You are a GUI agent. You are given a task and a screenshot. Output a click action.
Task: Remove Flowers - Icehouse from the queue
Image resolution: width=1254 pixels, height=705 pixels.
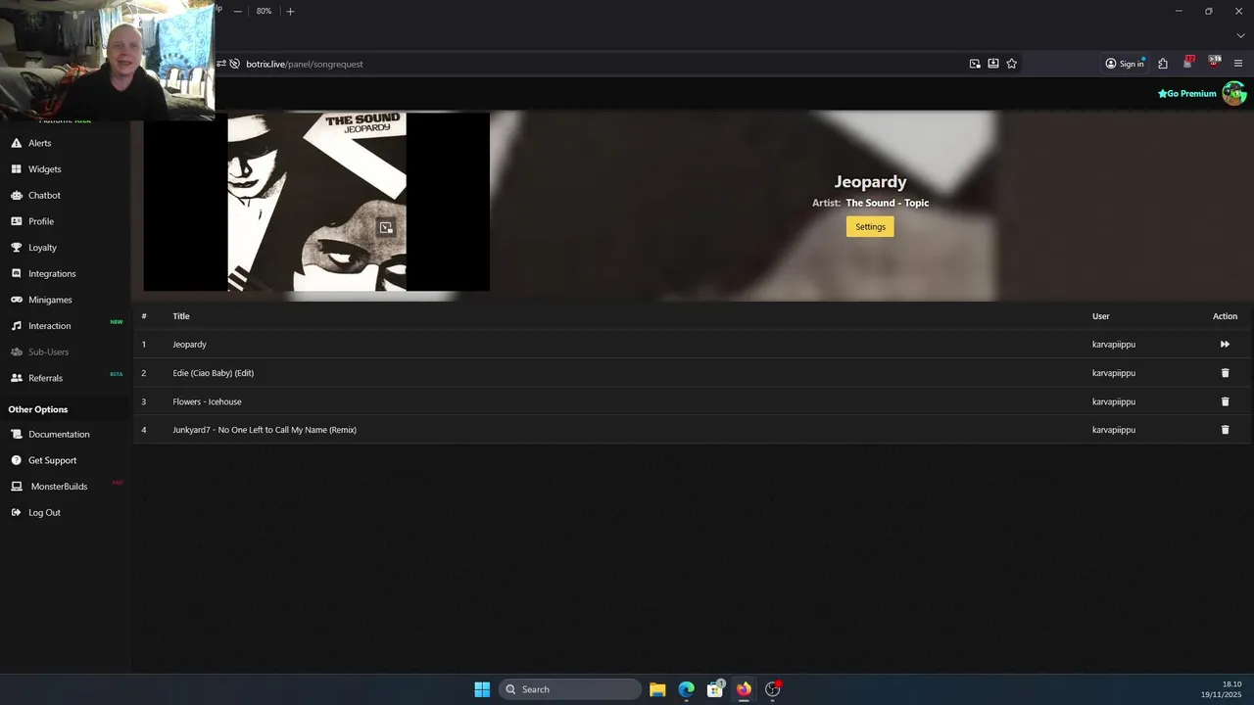1225,401
